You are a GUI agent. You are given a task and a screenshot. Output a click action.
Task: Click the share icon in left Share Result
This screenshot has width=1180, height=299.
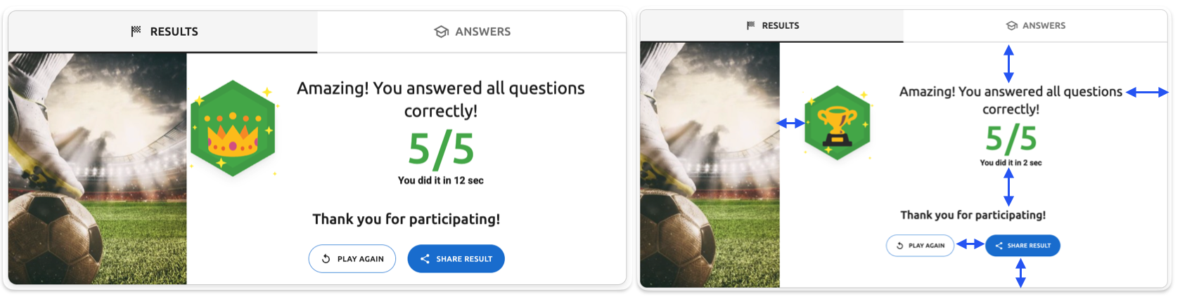click(425, 259)
